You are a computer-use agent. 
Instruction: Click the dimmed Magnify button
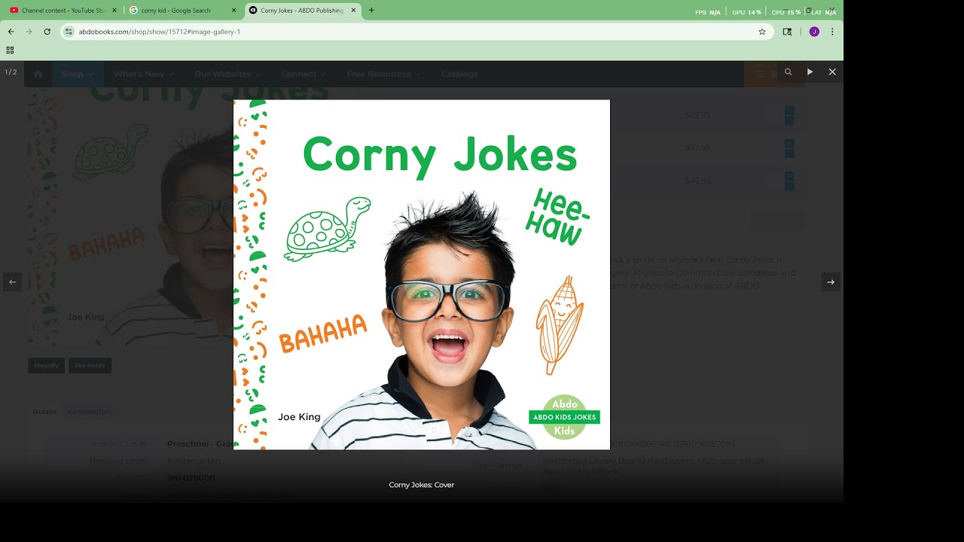coord(47,366)
